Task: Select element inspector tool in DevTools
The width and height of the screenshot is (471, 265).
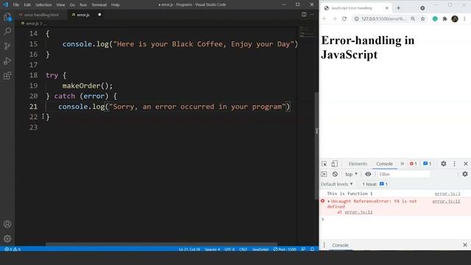Action: (x=324, y=163)
